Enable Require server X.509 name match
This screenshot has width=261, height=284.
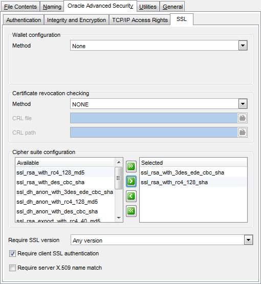pos(12,268)
